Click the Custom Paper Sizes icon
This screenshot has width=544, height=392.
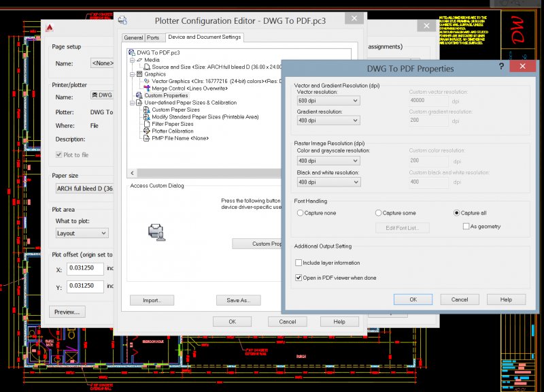pos(147,110)
